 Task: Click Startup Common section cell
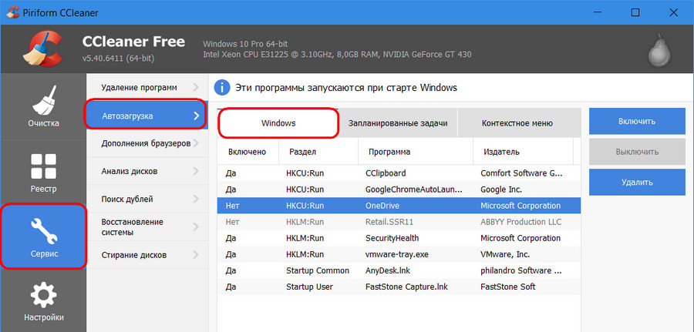click(318, 270)
